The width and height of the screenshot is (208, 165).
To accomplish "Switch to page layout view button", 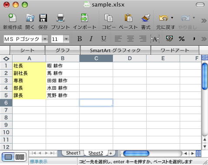I will tap(20, 157).
